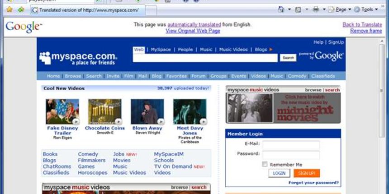Select the Web search tab
This screenshot has height=194, width=389.
tap(139, 50)
